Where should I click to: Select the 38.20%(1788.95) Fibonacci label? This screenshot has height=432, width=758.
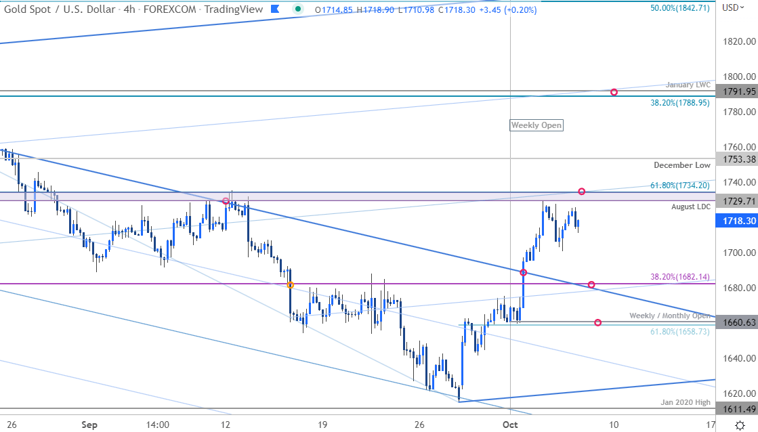click(679, 103)
